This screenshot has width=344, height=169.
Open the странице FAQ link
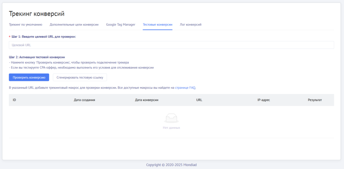(185, 88)
